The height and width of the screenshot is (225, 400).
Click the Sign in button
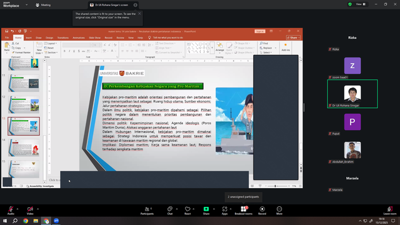coord(260,31)
